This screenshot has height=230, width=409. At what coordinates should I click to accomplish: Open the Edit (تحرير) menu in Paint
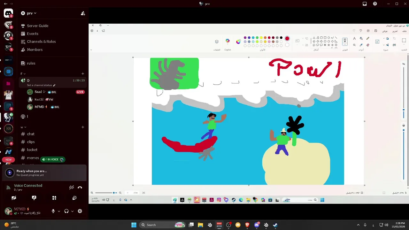pos(395,31)
